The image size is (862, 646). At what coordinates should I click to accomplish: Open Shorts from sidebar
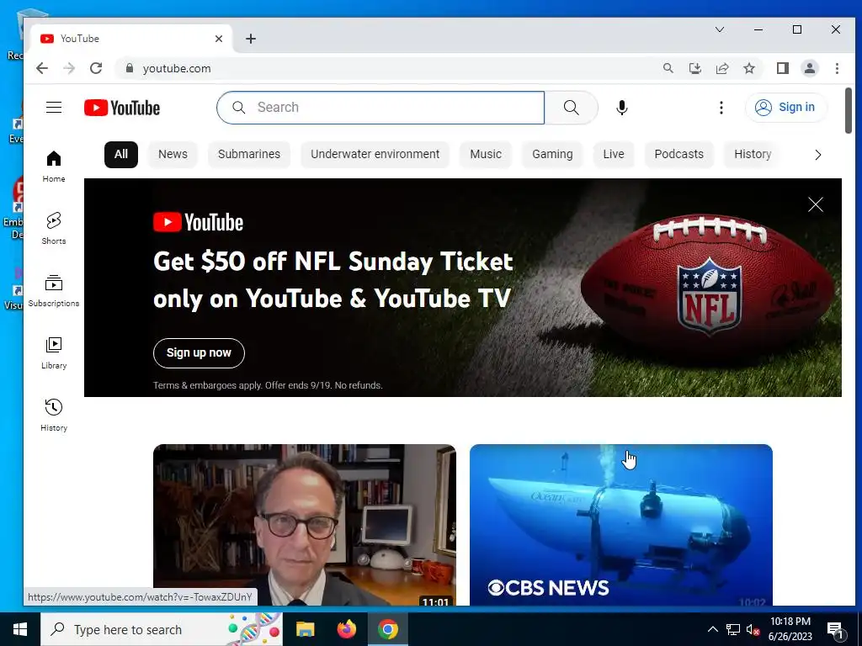pos(54,229)
